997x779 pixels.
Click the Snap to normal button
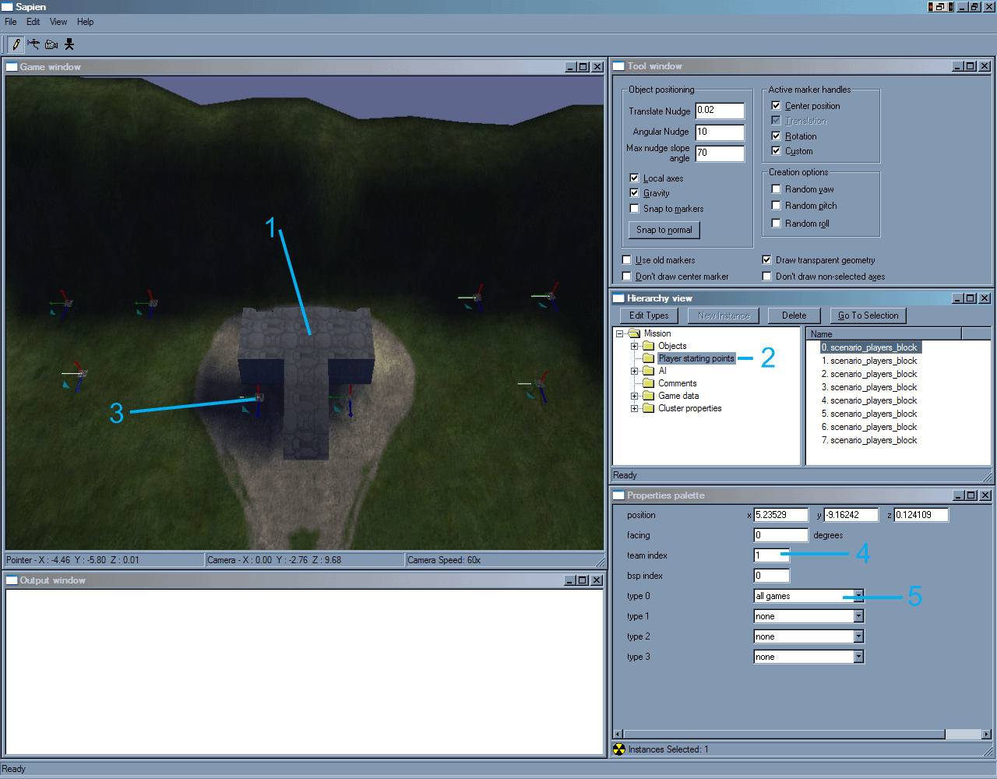[x=664, y=230]
